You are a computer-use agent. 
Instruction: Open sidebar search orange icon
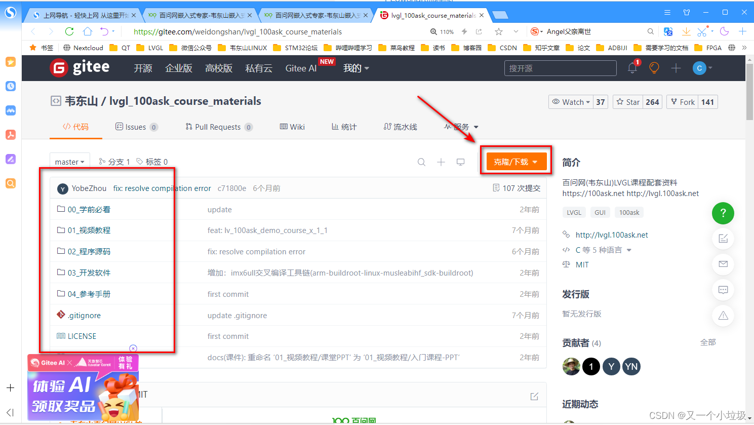point(11,183)
